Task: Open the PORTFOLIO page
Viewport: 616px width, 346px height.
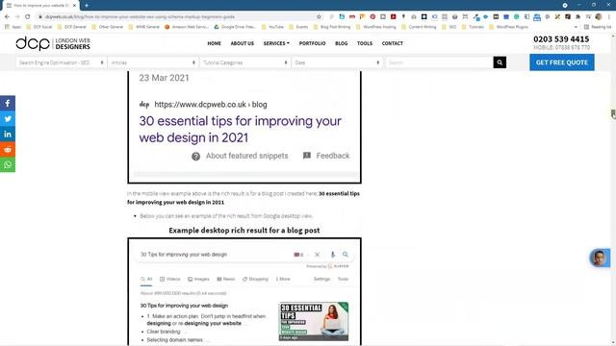Action: pyautogui.click(x=312, y=43)
